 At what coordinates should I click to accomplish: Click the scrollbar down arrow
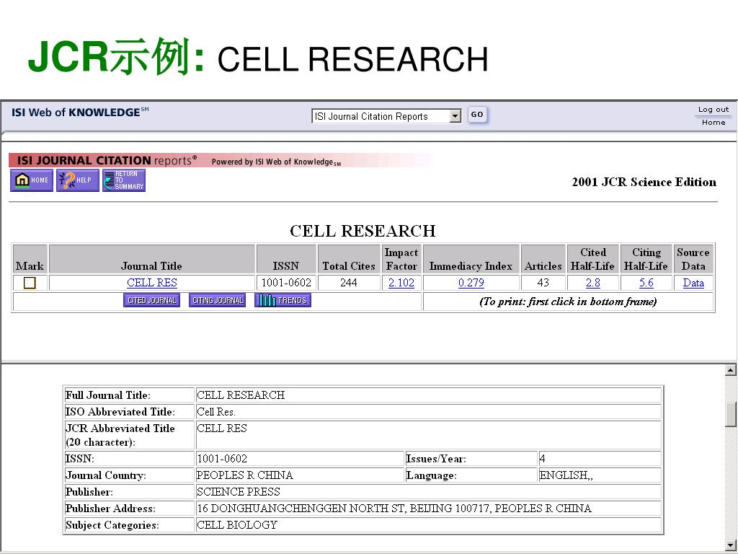click(731, 545)
